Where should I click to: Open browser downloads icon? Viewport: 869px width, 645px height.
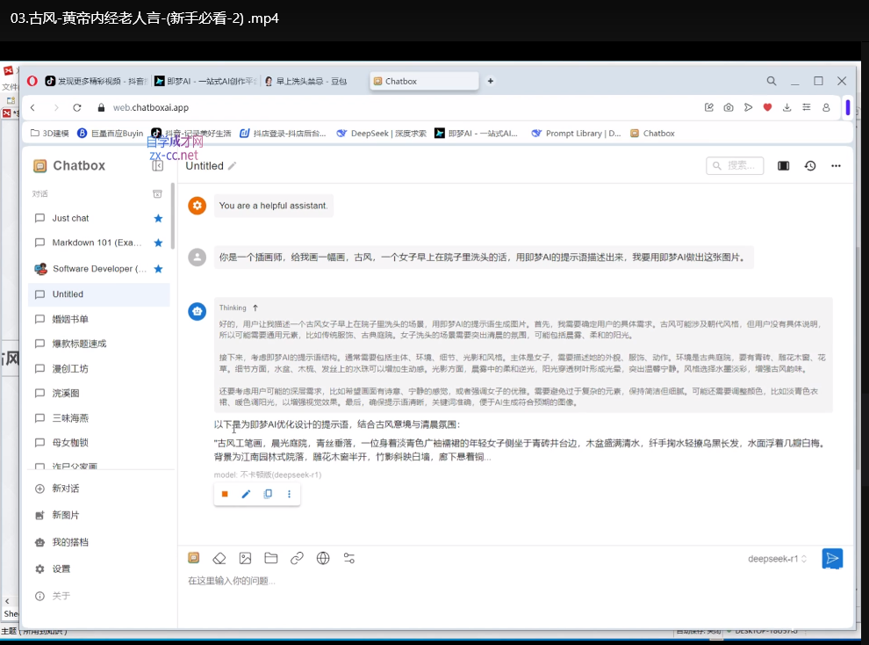coord(786,107)
